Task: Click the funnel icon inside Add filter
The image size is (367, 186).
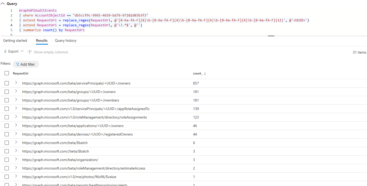Action: pos(17,64)
